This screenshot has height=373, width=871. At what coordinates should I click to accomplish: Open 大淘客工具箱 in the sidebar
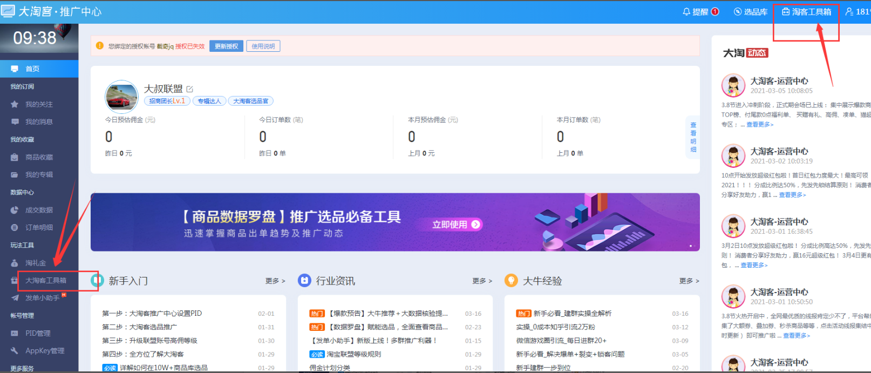46,281
